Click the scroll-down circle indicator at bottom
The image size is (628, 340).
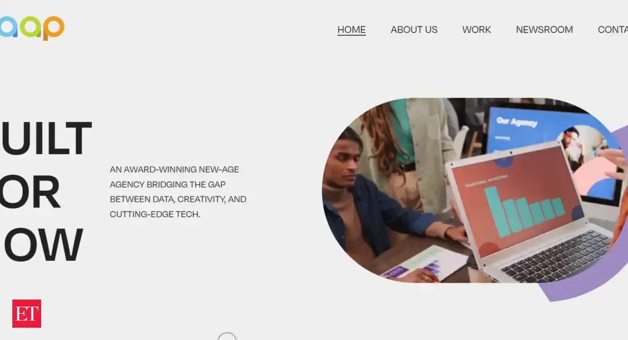pos(227,336)
